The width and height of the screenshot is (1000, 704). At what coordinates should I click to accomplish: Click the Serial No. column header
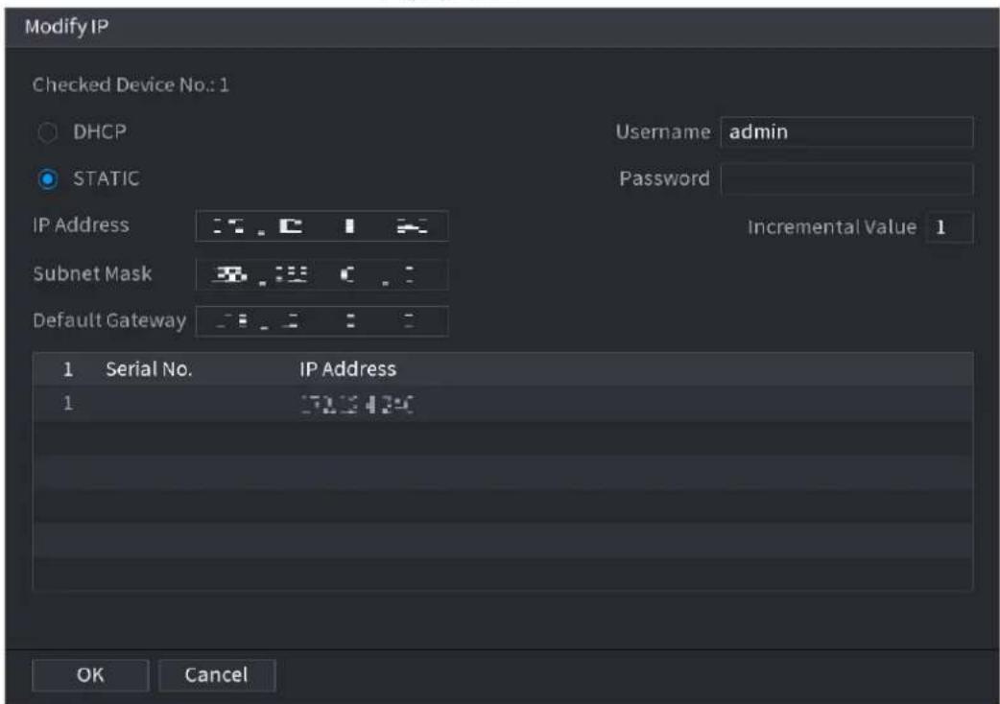[149, 369]
